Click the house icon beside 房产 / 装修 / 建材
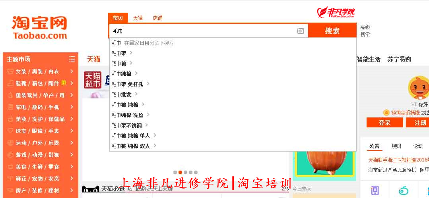Viewport: 429px width, 198px height. 10,190
